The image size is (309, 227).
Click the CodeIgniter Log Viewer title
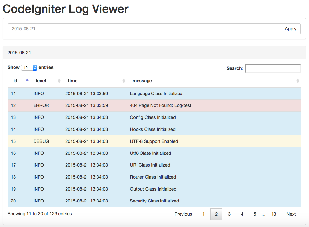pos(65,9)
